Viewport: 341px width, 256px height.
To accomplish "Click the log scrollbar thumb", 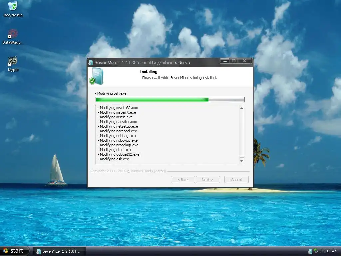I will [x=242, y=157].
